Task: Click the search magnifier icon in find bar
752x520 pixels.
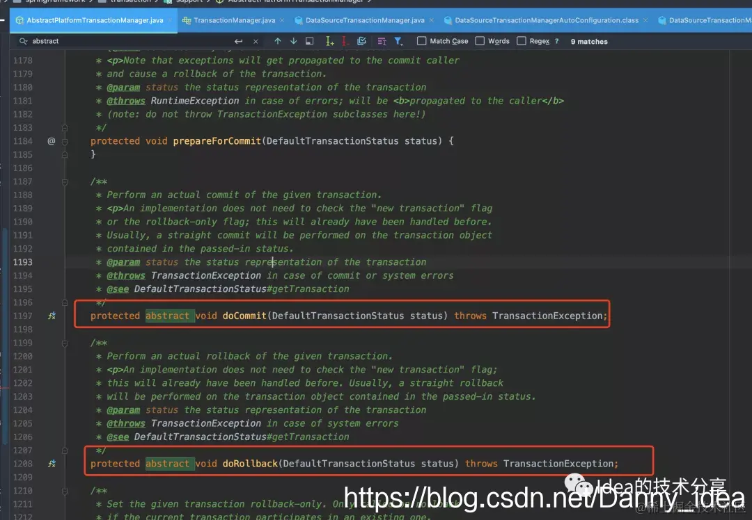Action: [x=22, y=41]
